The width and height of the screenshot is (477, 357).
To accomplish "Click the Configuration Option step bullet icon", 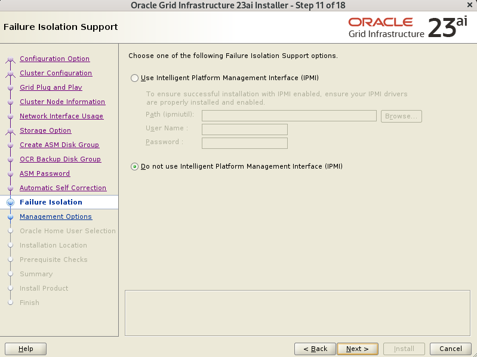I will pos(10,59).
